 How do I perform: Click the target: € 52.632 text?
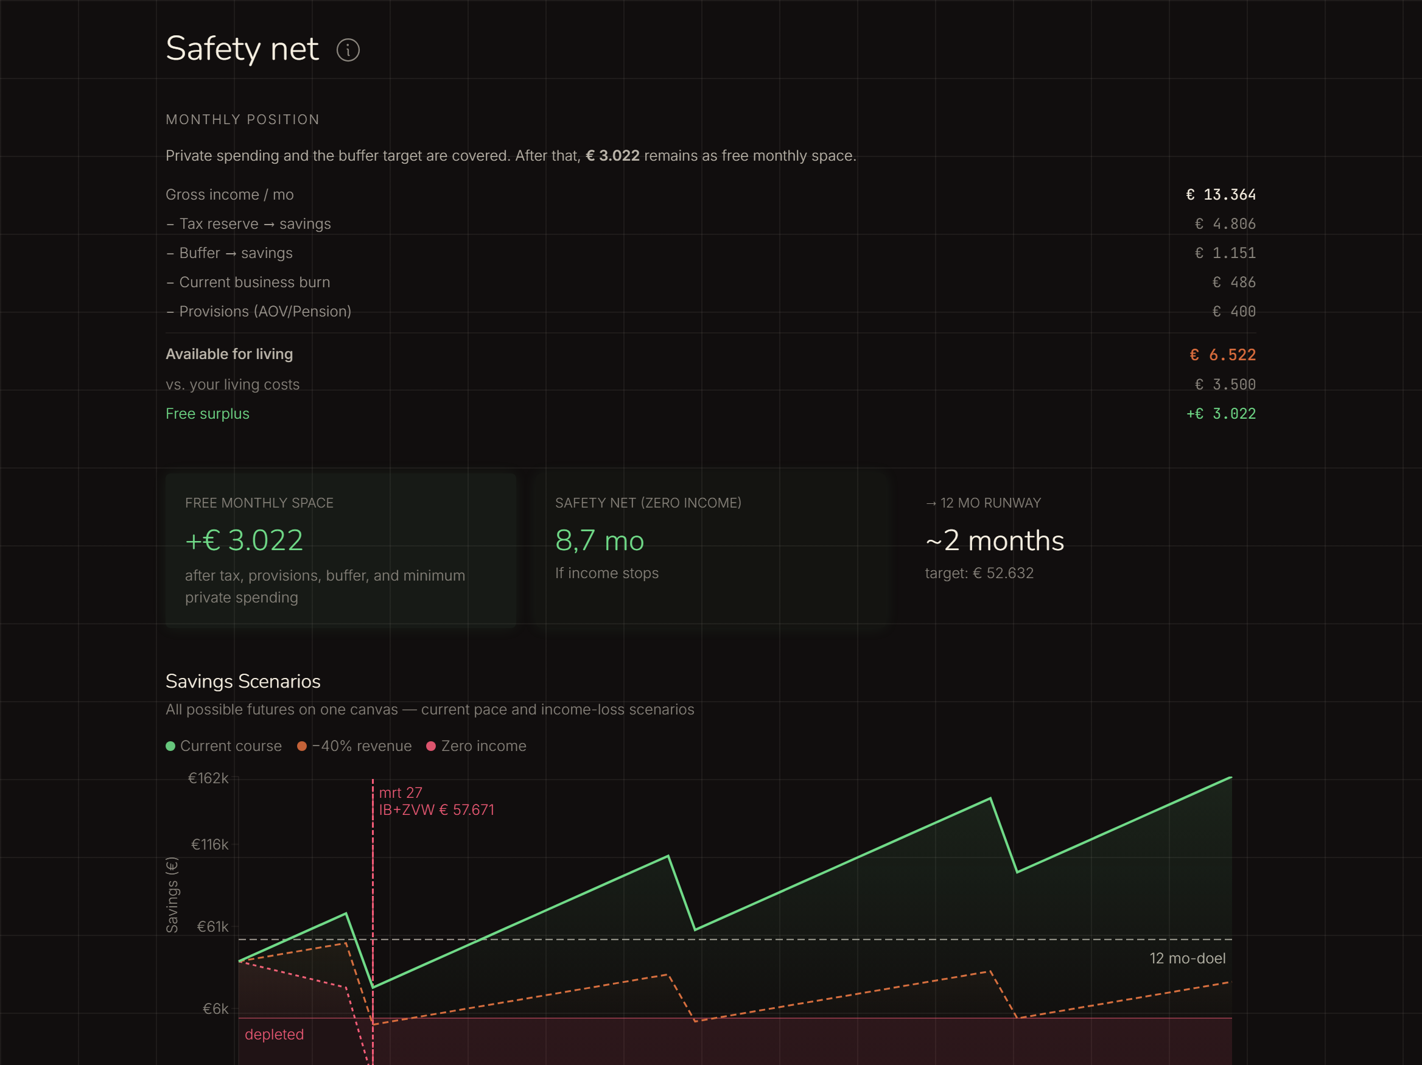[979, 573]
